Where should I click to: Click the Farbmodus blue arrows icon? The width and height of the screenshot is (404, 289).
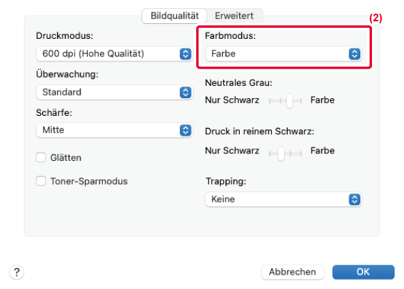[354, 54]
